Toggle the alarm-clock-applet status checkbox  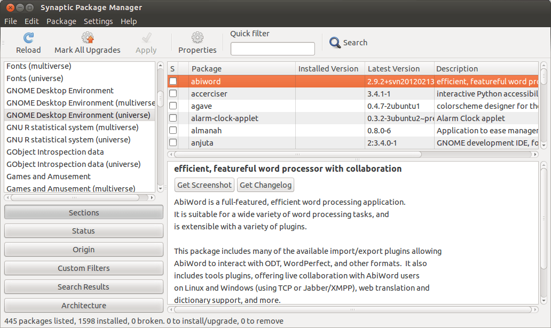(x=173, y=118)
